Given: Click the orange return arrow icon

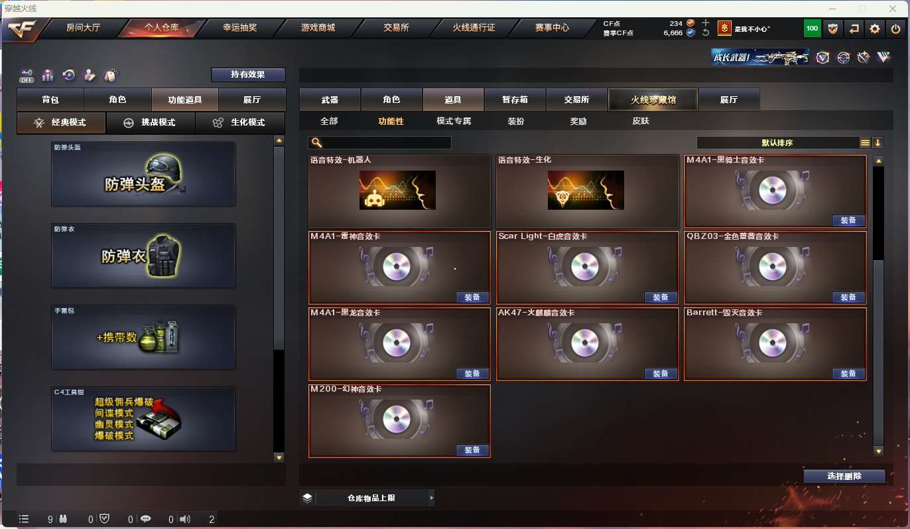Looking at the screenshot, I should tap(854, 29).
